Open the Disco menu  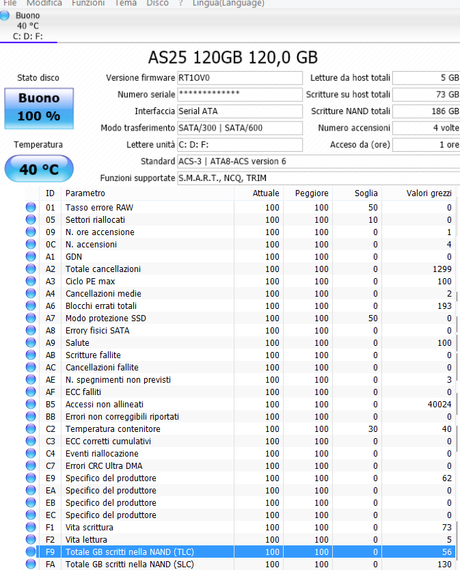(157, 3)
